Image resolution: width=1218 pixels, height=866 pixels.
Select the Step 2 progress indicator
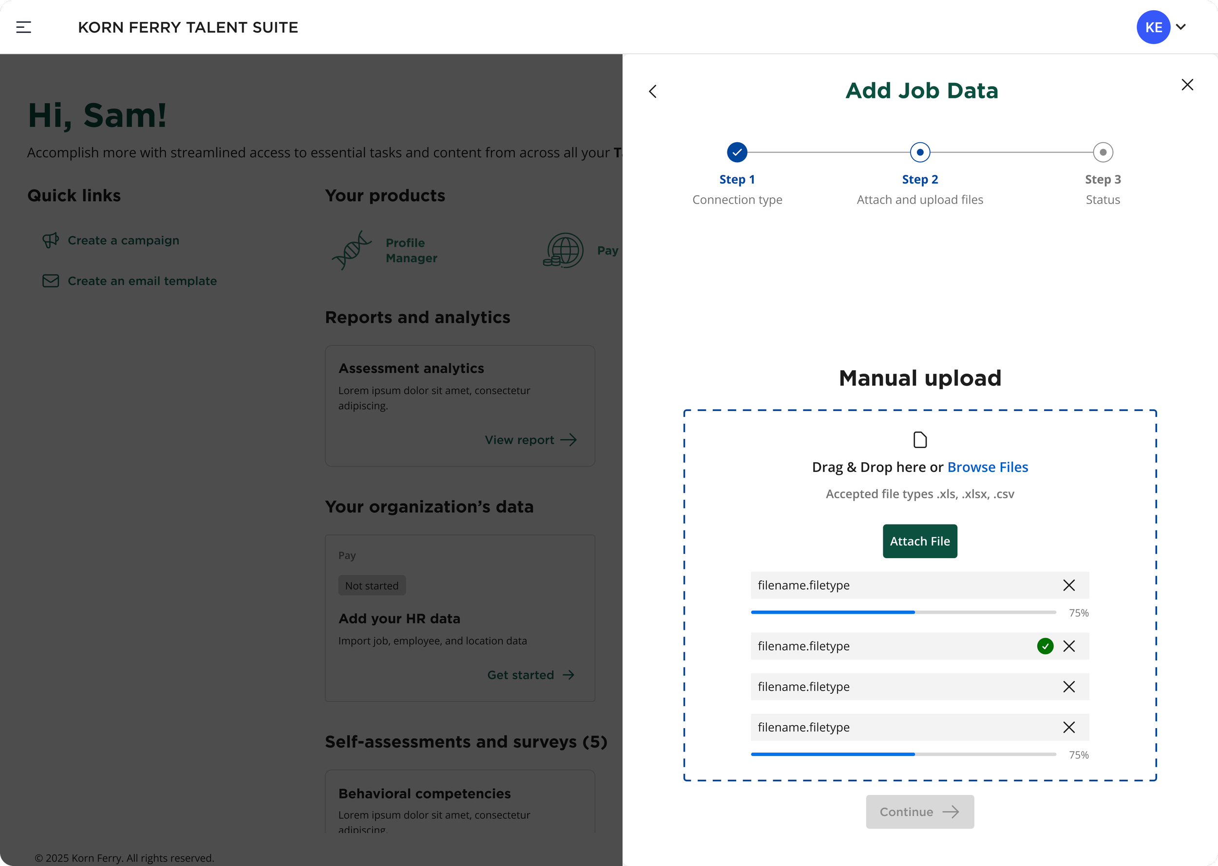[919, 152]
